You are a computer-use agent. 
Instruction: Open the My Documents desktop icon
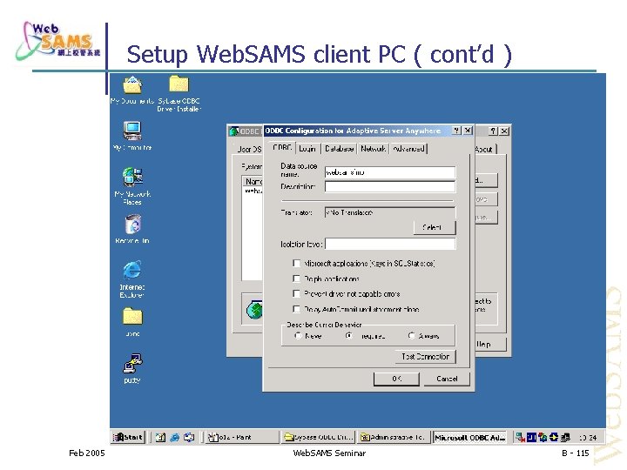tap(132, 90)
